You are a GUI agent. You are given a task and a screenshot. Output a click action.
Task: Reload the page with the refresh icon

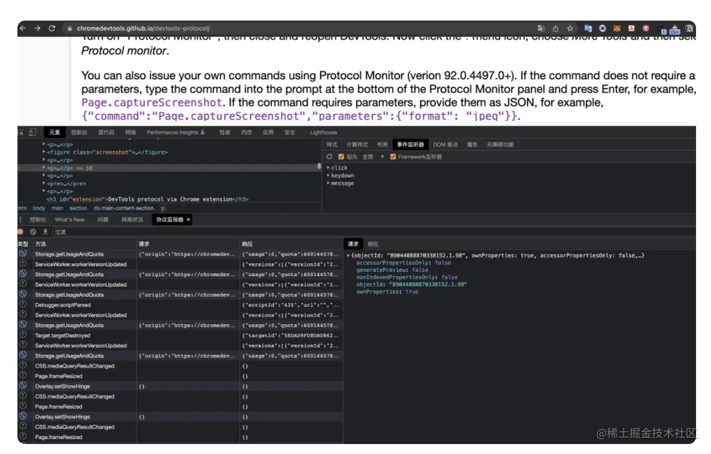[52, 28]
